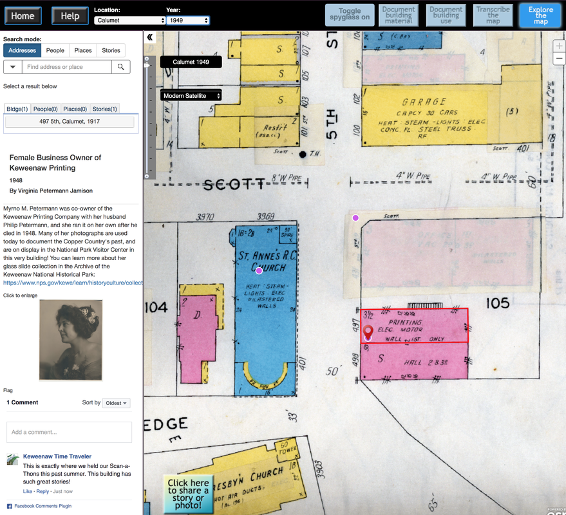Switch search mode to Places
This screenshot has height=515, width=566.
tap(83, 50)
